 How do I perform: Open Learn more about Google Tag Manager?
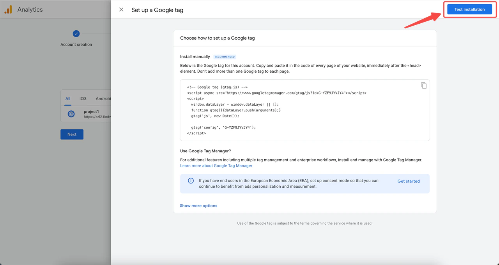pos(216,166)
